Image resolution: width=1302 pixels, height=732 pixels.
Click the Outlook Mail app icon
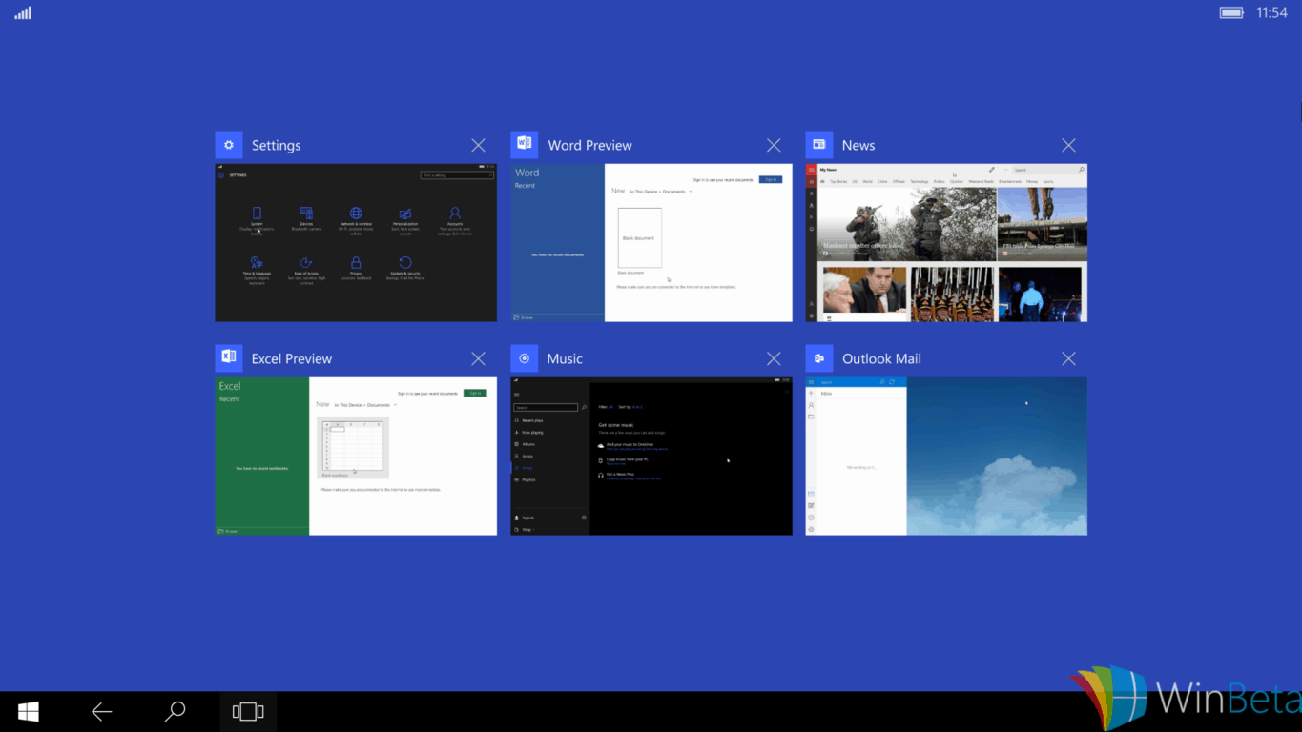tap(818, 358)
